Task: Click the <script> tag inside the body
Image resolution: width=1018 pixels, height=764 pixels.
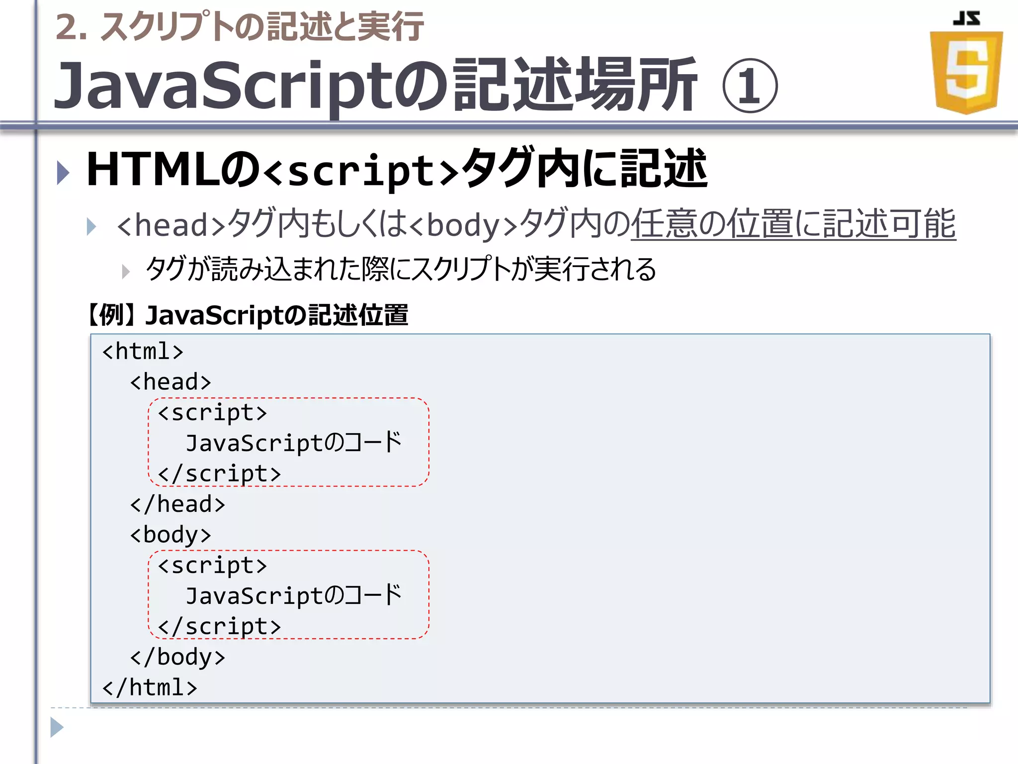Action: point(212,566)
